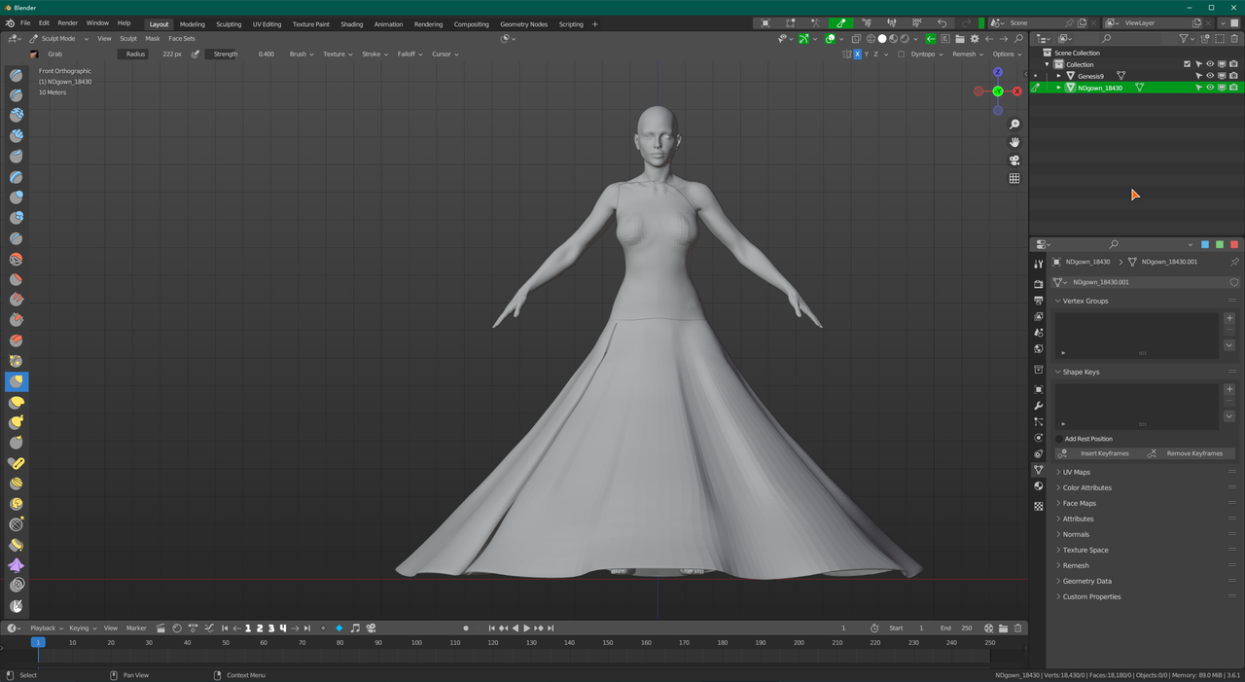Click the pan hand icon in viewport
The image size is (1245, 682).
point(1014,142)
